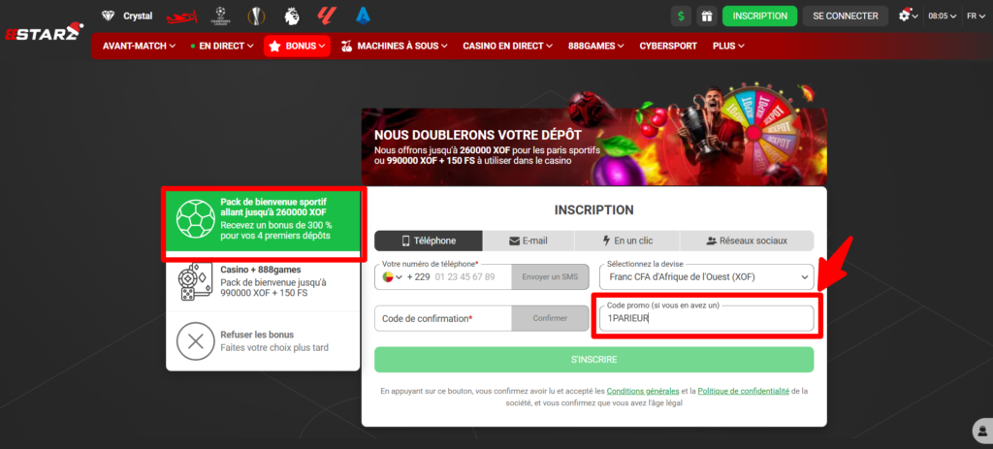
Task: Open the Aviator red plane game icon
Action: click(179, 16)
